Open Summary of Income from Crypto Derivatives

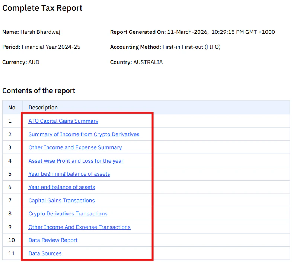[x=84, y=134]
